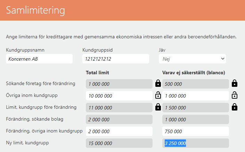
Task: Click Förändring sökande bolag Total limit field
Action: [119, 120]
